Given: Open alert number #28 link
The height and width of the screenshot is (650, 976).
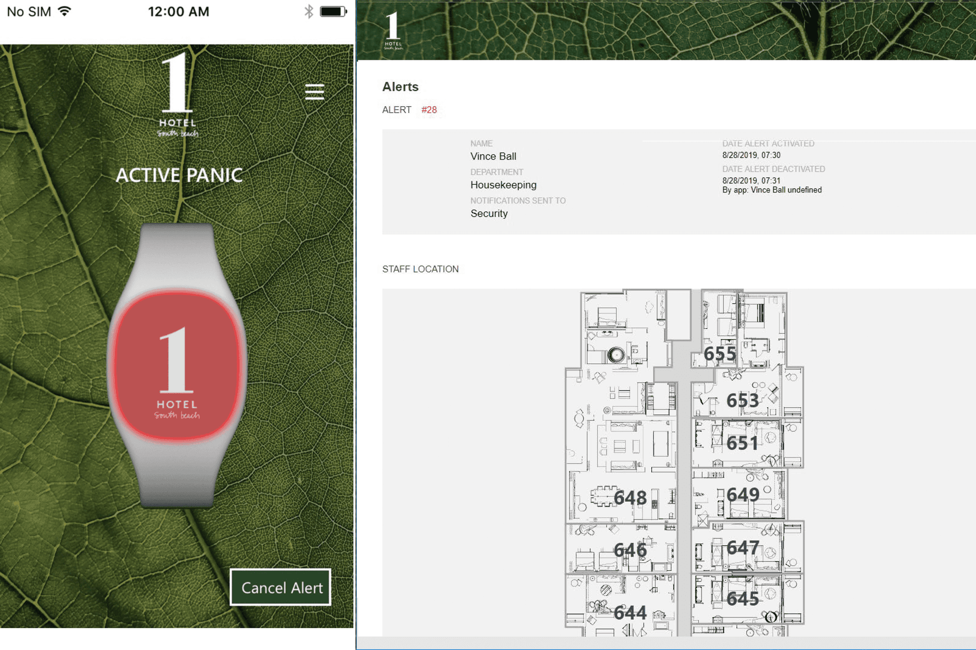Looking at the screenshot, I should pyautogui.click(x=429, y=110).
